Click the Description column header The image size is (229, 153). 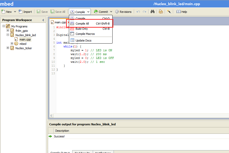point(62,131)
